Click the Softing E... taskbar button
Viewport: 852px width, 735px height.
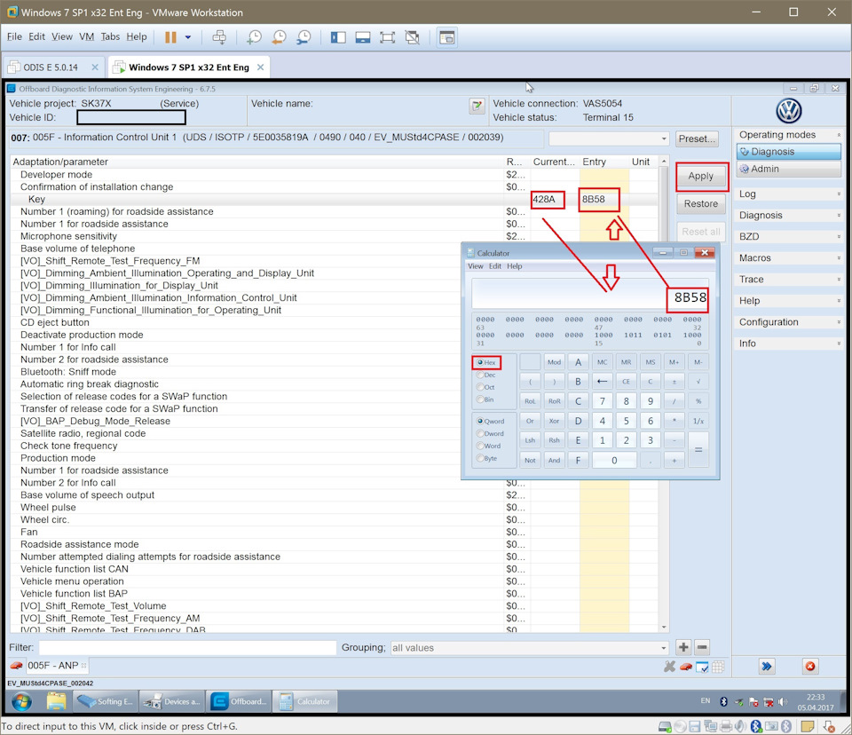tap(106, 702)
